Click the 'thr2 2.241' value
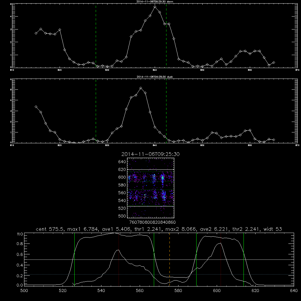This screenshot has width=301, height=301. coord(246,229)
